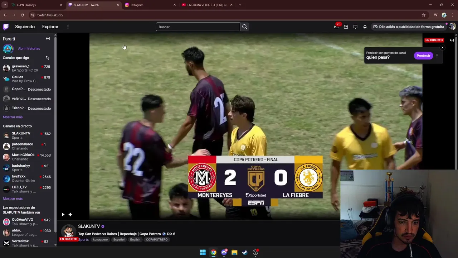Click the kunaguero tag
458x258 pixels.
pyautogui.click(x=100, y=240)
